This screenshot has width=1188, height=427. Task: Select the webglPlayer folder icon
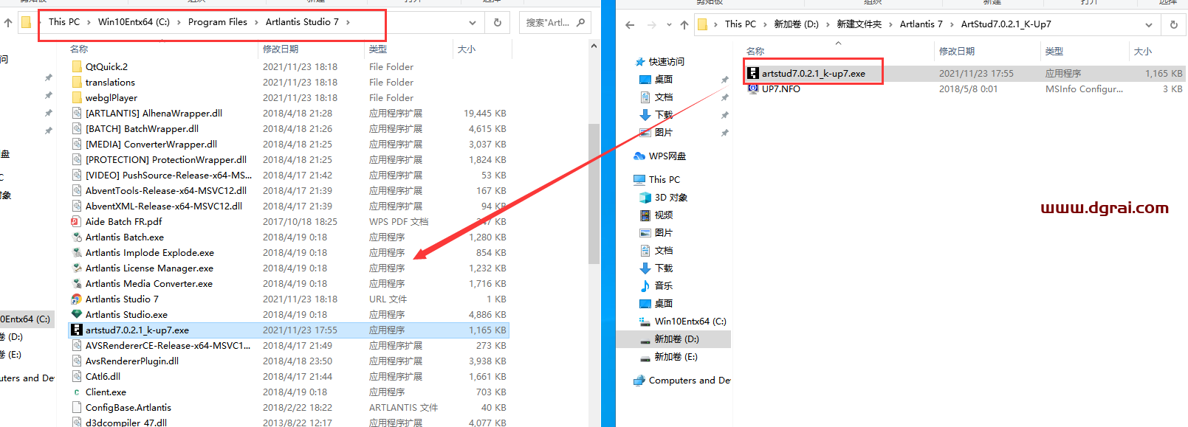pos(77,97)
